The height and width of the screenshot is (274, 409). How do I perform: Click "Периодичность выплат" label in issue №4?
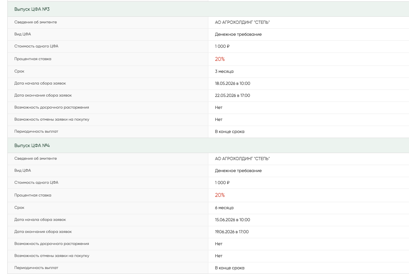(36, 268)
